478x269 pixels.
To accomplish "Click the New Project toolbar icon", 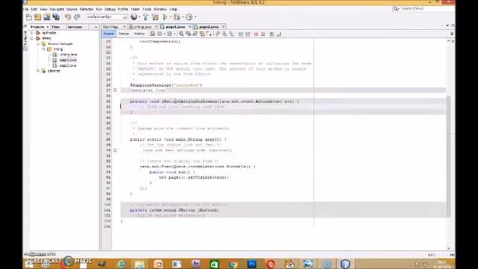I will [x=38, y=17].
